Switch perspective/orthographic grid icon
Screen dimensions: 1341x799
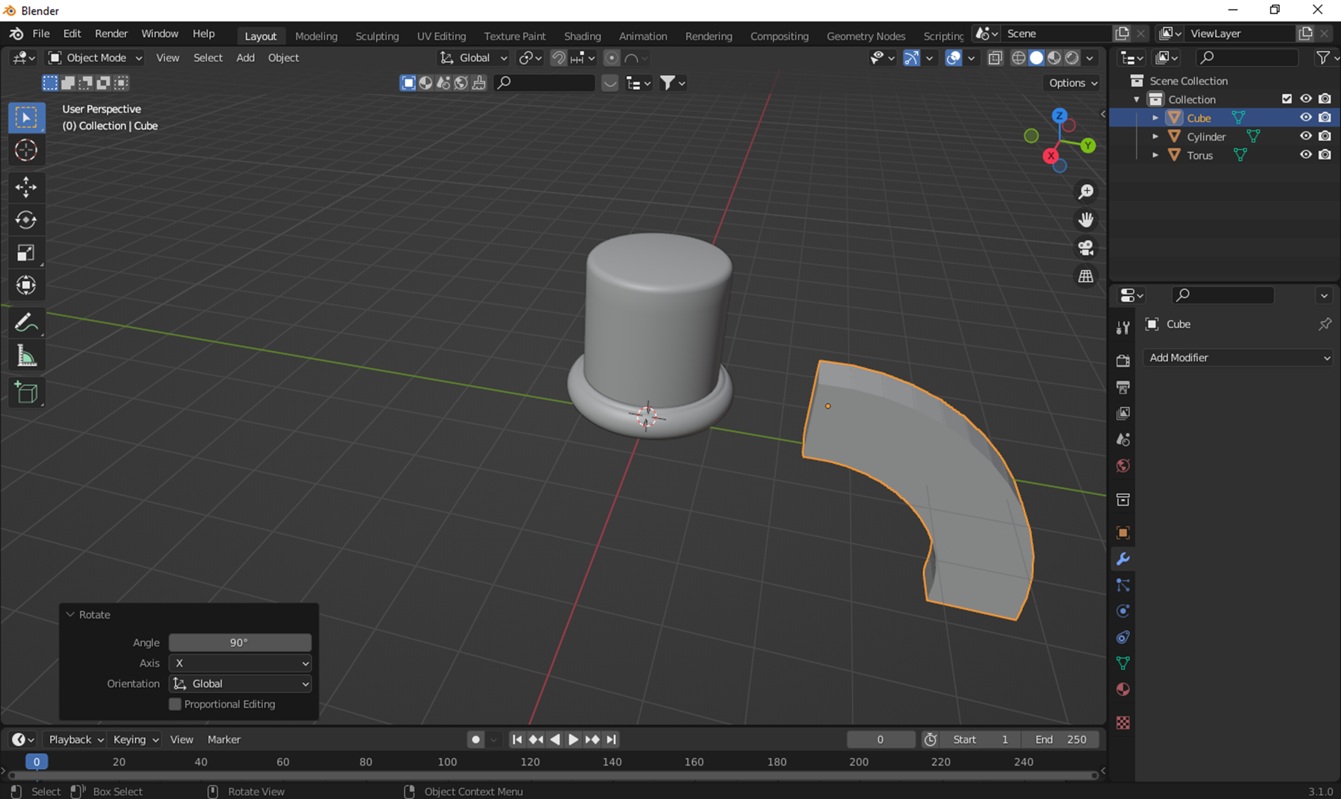[x=1086, y=277]
